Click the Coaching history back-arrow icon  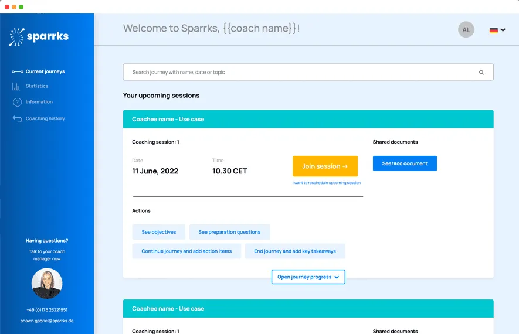(x=17, y=119)
